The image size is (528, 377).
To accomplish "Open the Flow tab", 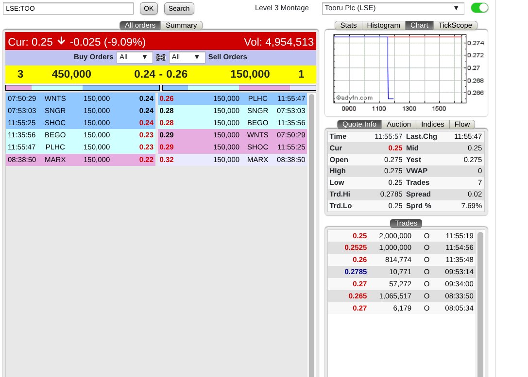I will pyautogui.click(x=462, y=124).
